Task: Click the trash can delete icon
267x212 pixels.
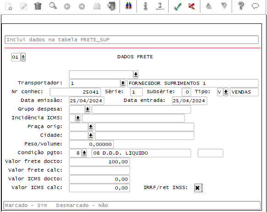Action: point(38,6)
